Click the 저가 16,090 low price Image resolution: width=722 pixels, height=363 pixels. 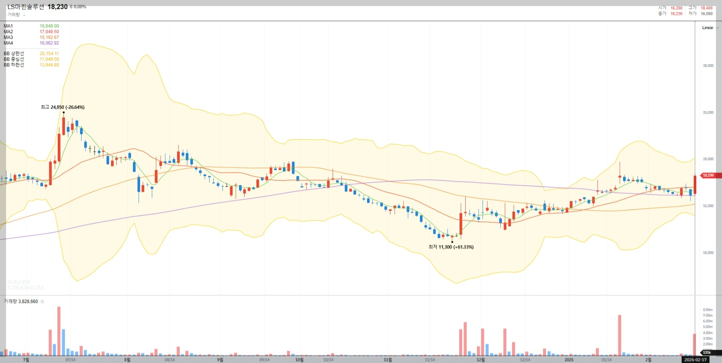701,14
